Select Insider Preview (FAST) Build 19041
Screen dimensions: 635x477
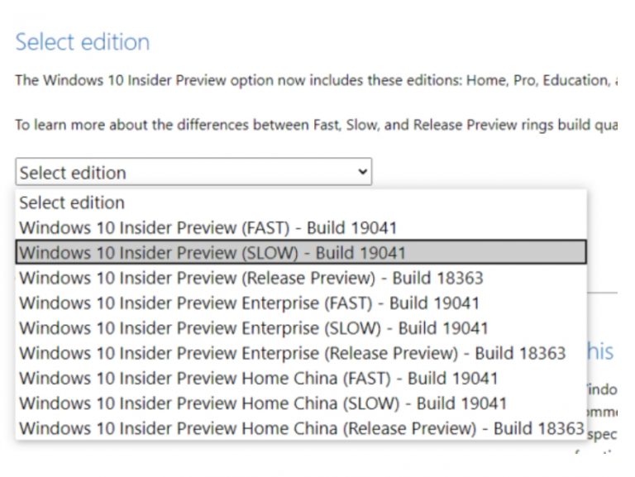pos(208,227)
